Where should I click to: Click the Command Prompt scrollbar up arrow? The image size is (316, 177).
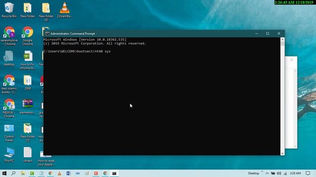point(282,39)
